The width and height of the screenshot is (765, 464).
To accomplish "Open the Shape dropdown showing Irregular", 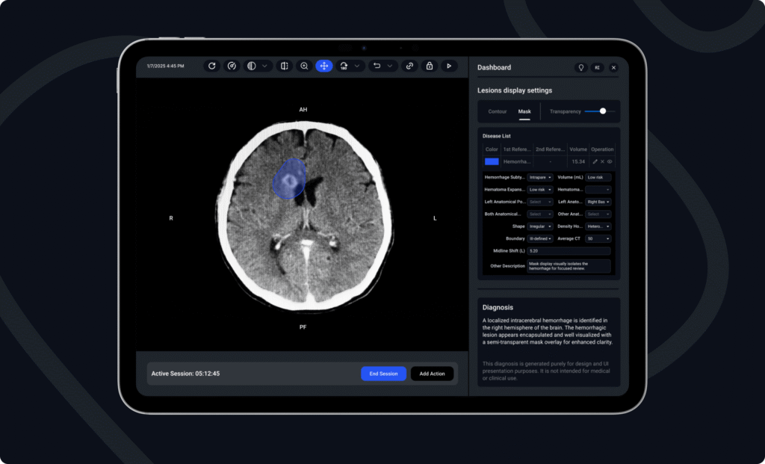I will (x=540, y=226).
